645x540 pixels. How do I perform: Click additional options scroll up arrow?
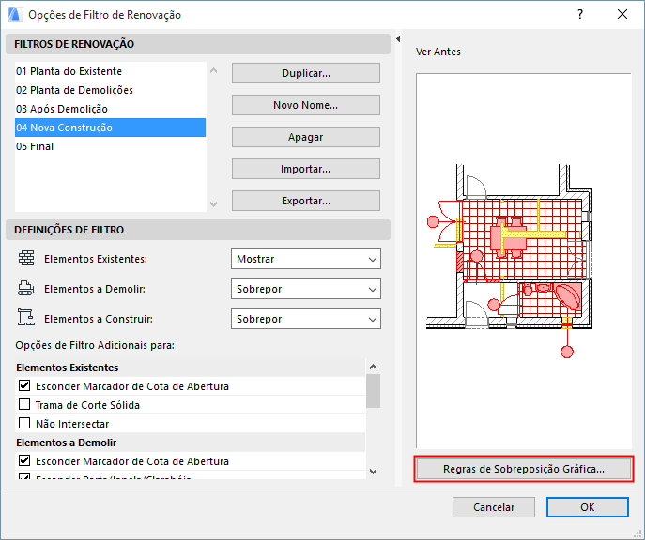tap(373, 367)
